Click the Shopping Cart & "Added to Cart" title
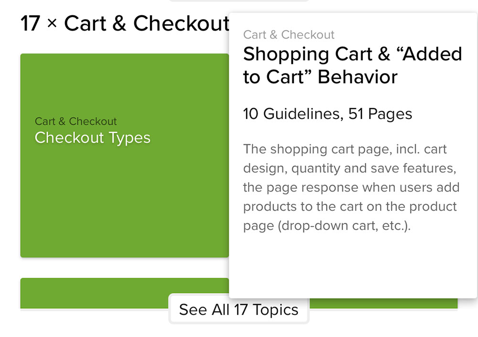 [x=352, y=65]
